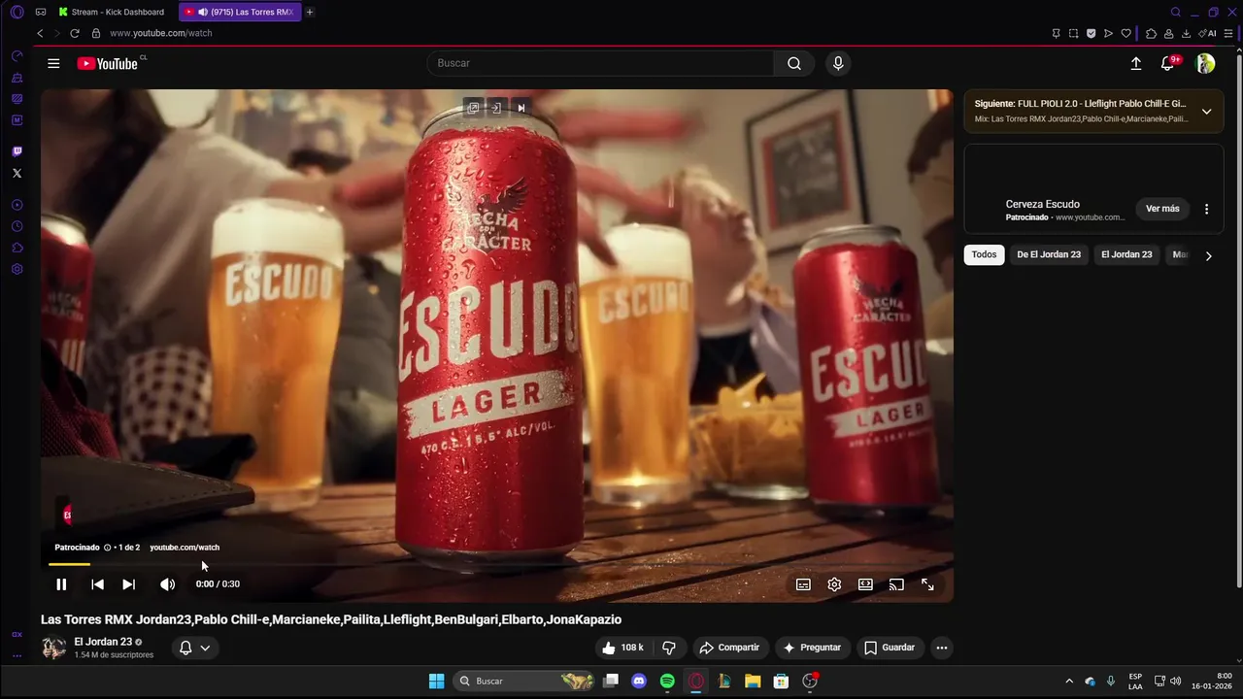Click the address bar URL

160,33
